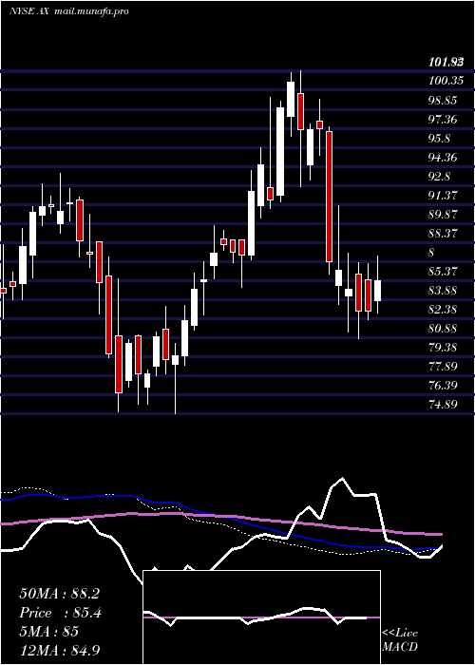
Task: Click the 12MA : 84.9 readout
Action: click(59, 651)
